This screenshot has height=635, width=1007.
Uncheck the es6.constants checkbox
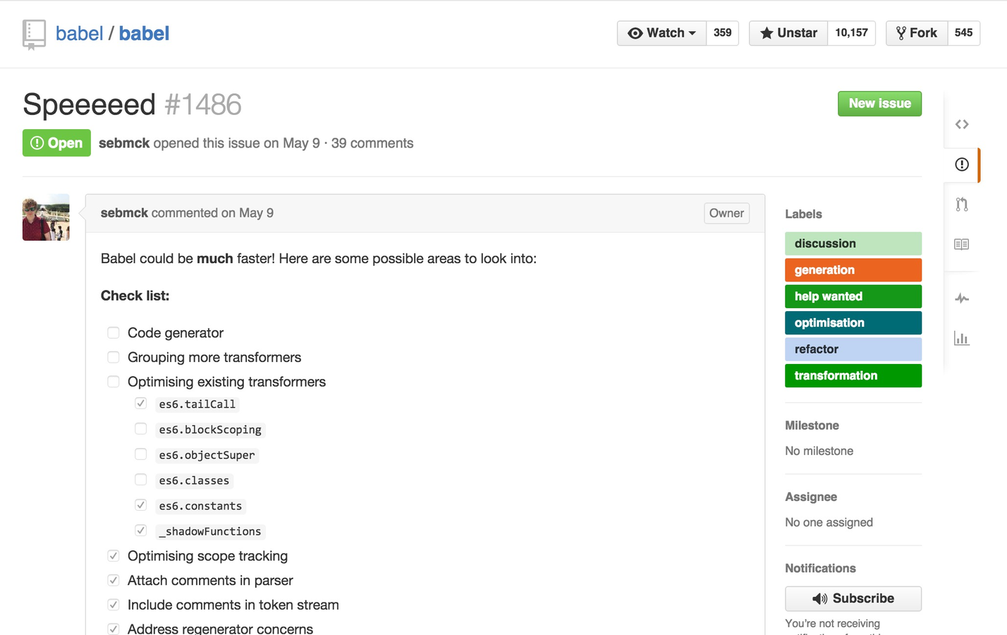point(141,505)
